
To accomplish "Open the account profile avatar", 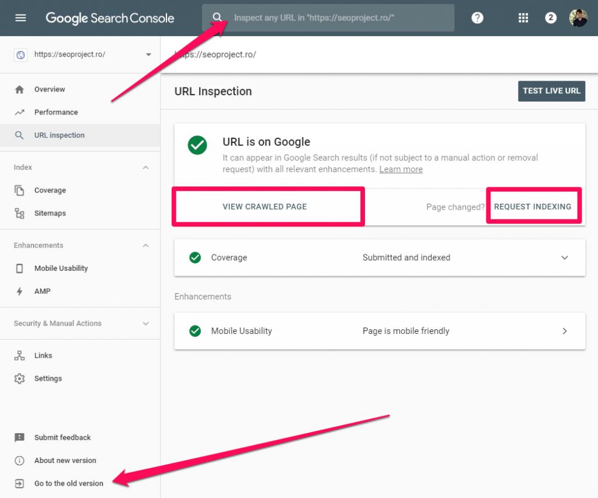I will click(578, 18).
